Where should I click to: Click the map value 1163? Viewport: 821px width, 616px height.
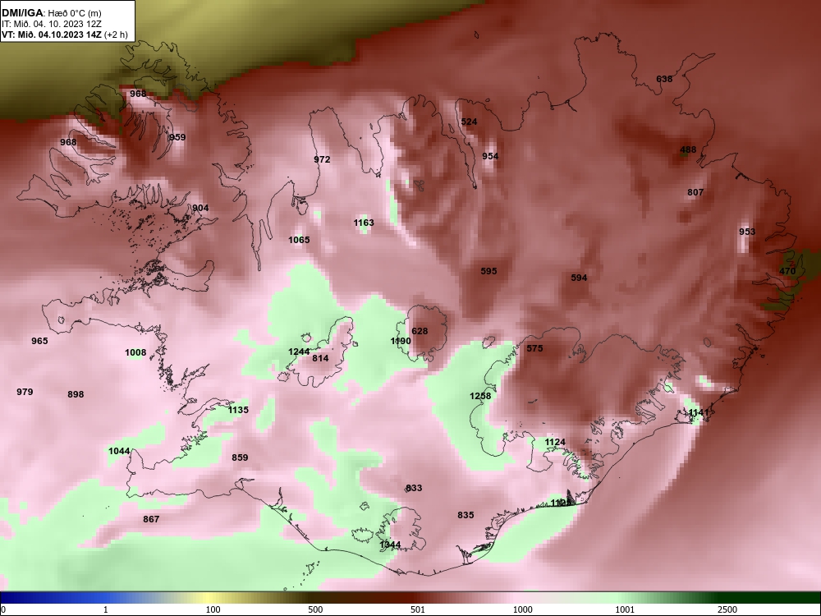point(364,223)
